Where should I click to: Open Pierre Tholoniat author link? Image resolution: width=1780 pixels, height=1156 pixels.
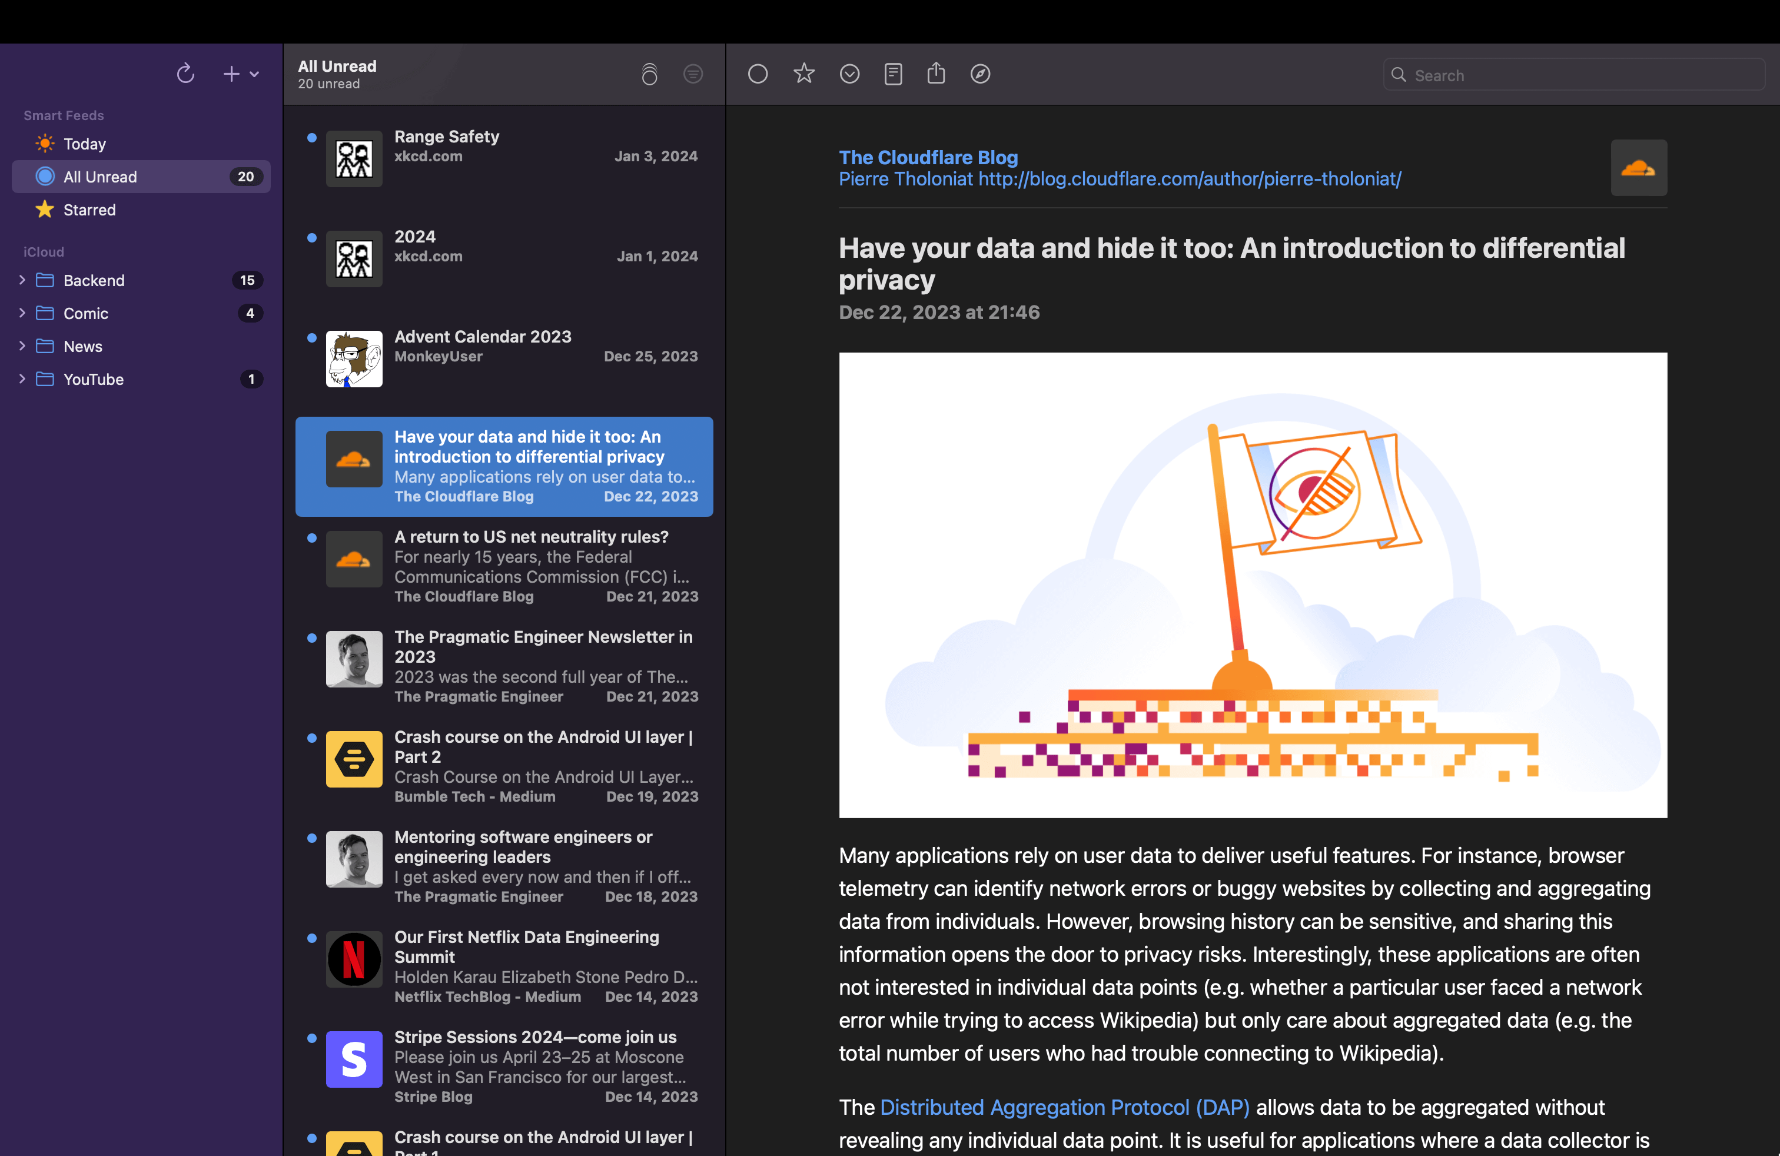point(1120,179)
